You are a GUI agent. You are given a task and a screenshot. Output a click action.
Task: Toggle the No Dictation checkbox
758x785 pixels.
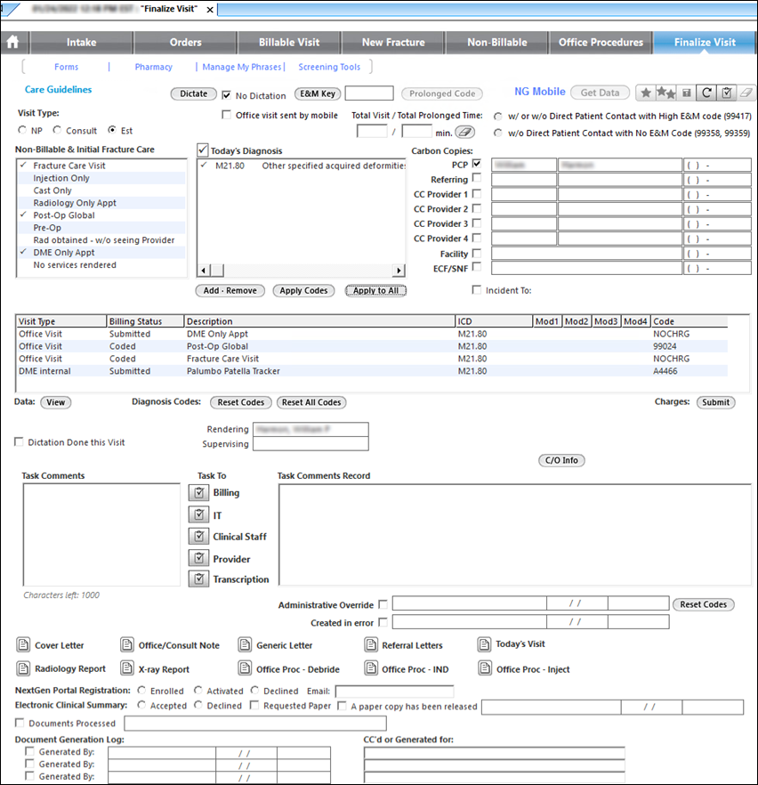point(226,94)
